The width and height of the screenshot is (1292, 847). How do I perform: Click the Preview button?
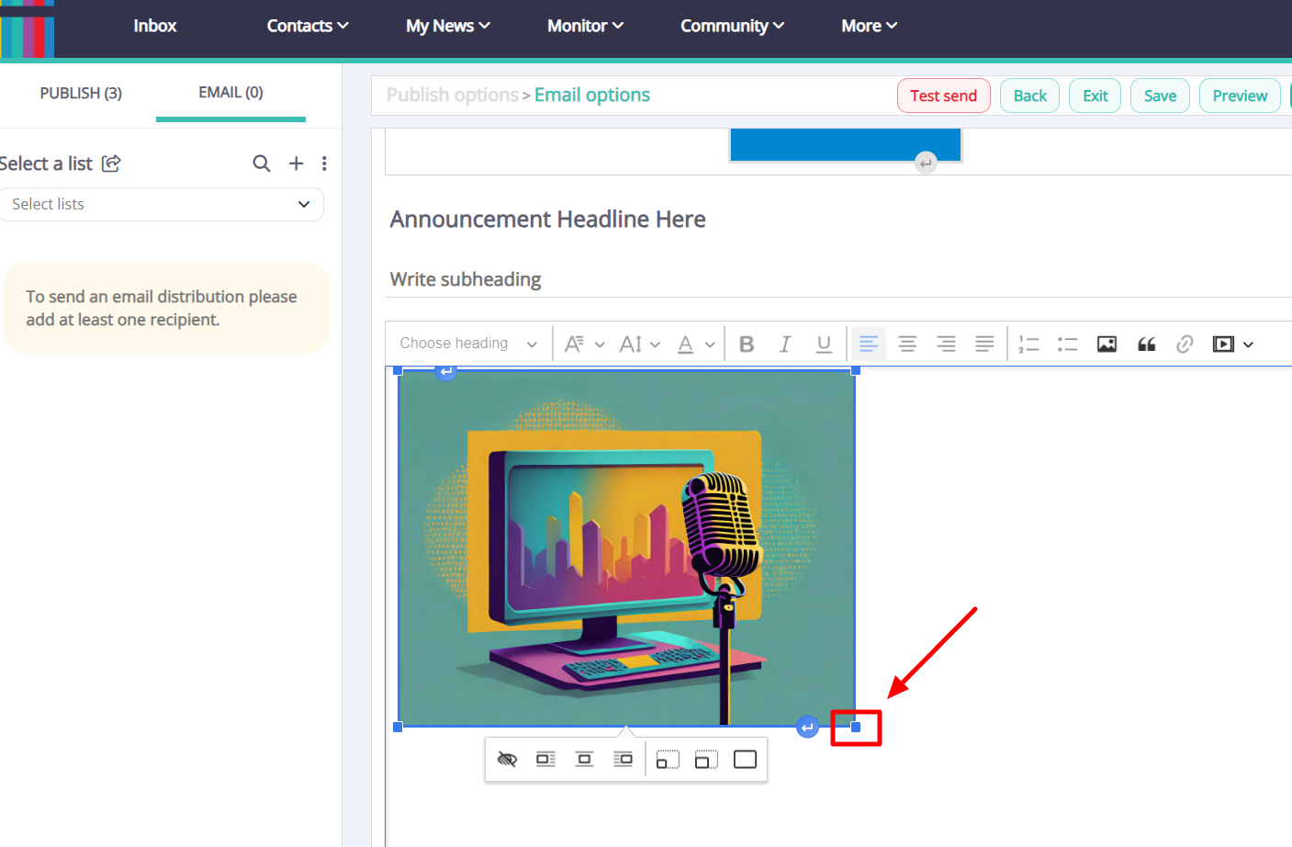click(1239, 96)
